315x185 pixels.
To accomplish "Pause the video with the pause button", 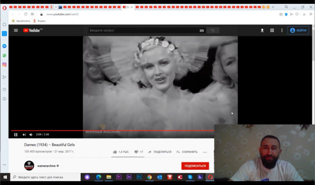I will (16, 135).
